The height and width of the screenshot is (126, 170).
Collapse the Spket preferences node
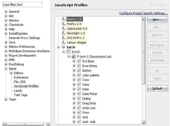click(6, 69)
